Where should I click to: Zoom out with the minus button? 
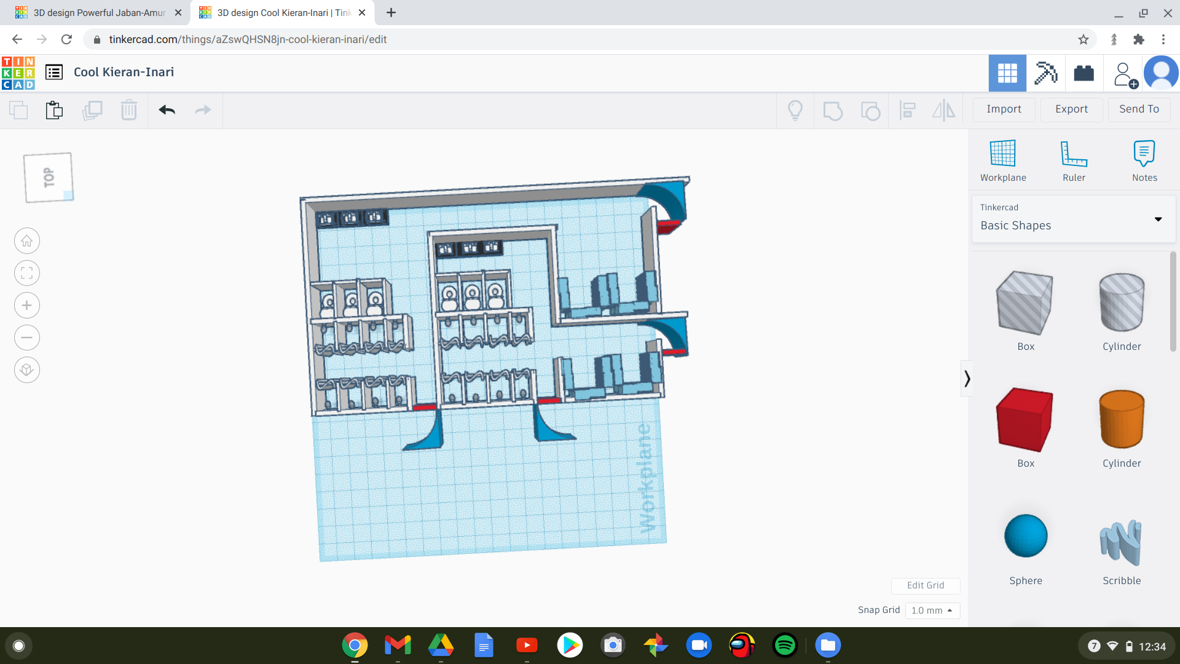(27, 338)
